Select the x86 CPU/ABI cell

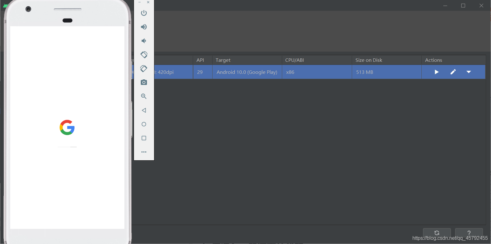point(317,72)
